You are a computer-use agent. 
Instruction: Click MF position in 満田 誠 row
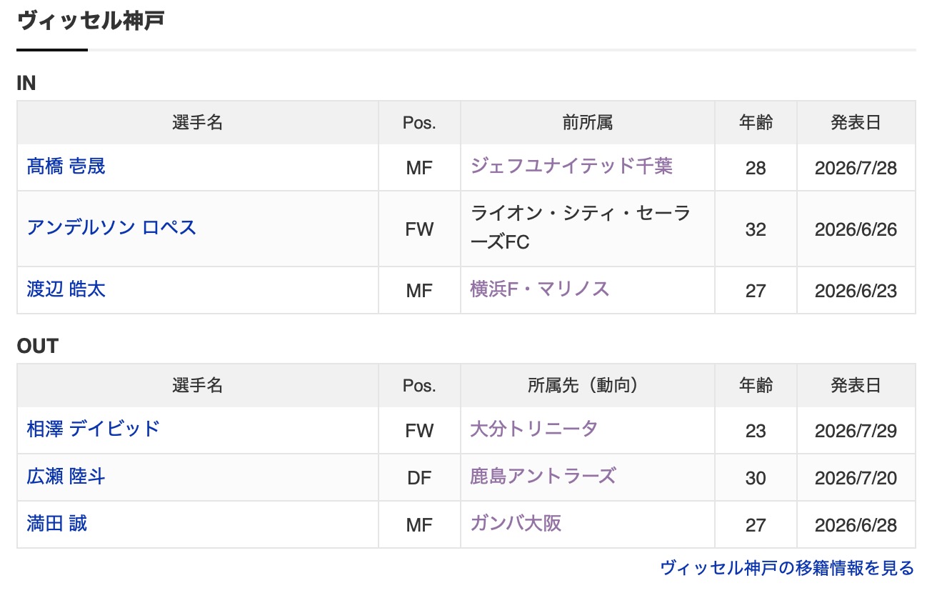(x=419, y=525)
